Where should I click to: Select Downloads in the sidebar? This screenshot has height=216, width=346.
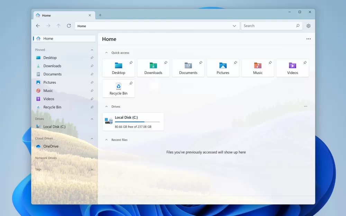pyautogui.click(x=64, y=66)
